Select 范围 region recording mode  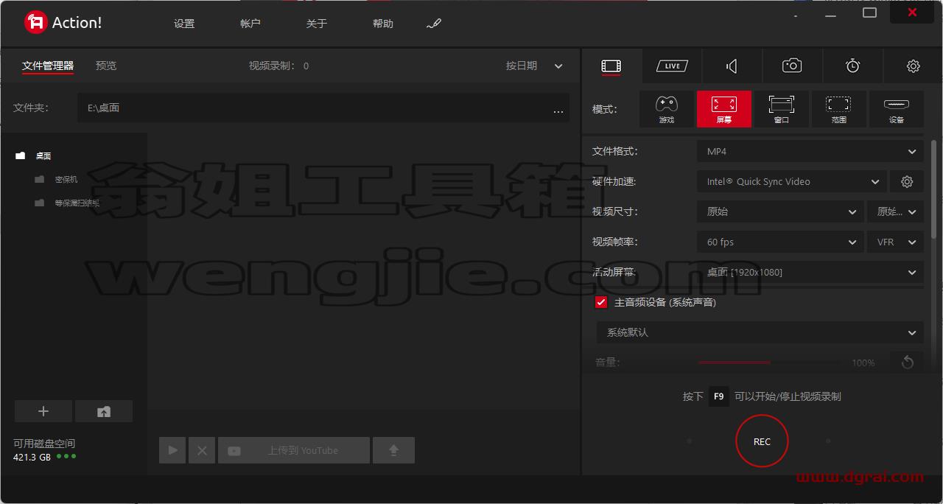click(x=839, y=109)
